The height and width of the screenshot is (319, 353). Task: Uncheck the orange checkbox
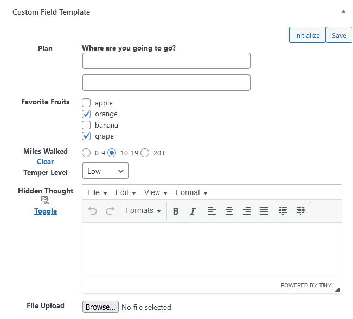click(86, 114)
